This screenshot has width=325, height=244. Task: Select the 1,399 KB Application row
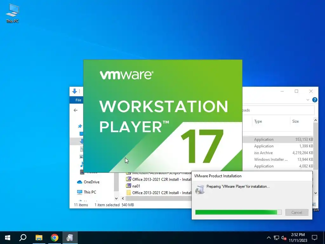pyautogui.click(x=277, y=146)
